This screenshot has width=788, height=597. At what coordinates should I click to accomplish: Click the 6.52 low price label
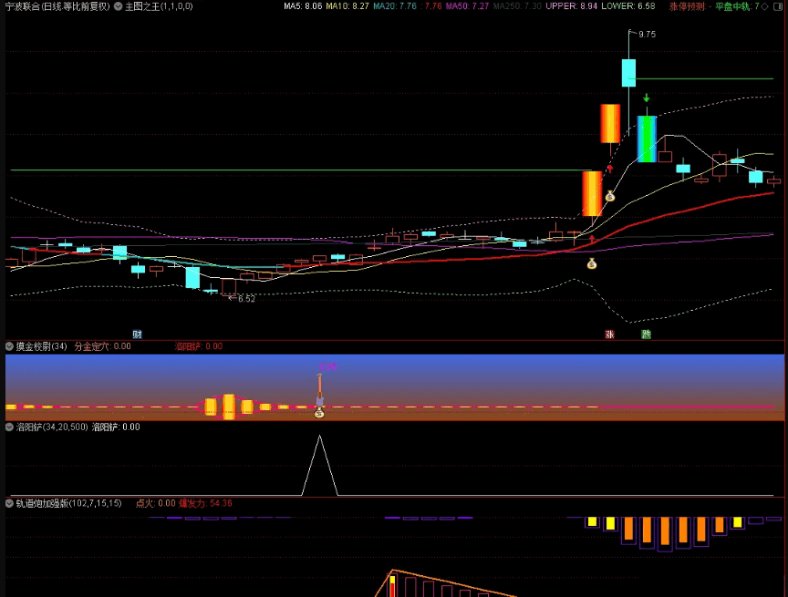246,299
